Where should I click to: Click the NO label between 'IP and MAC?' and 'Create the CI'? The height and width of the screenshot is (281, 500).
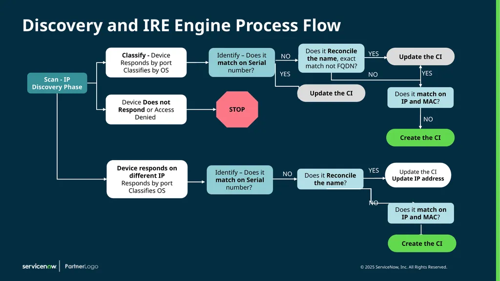click(428, 119)
